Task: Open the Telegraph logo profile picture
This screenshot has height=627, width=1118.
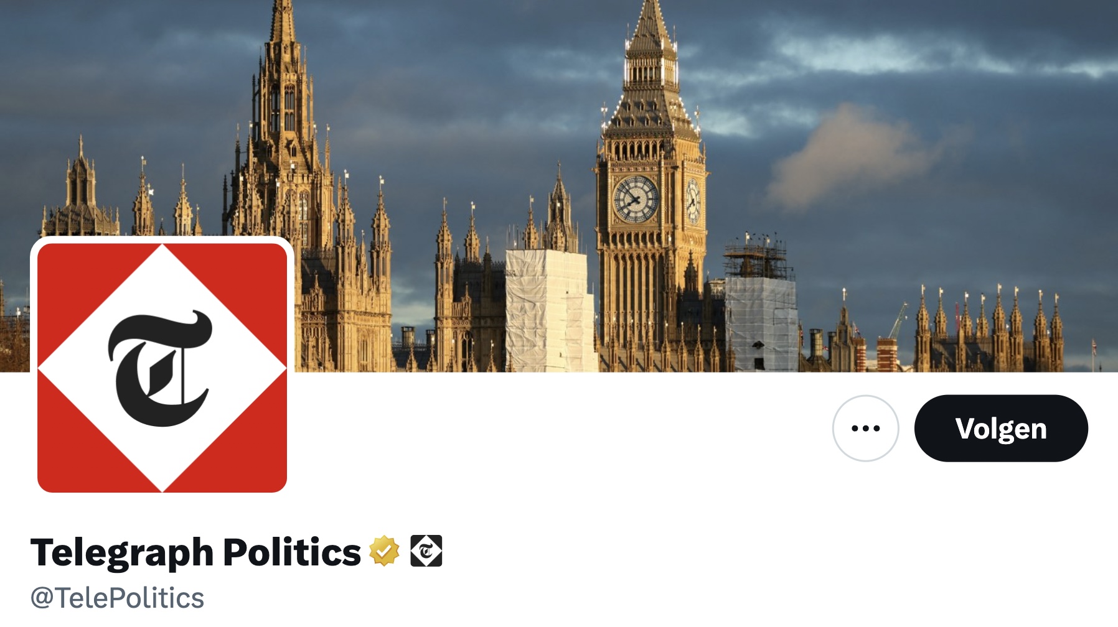Action: point(162,368)
